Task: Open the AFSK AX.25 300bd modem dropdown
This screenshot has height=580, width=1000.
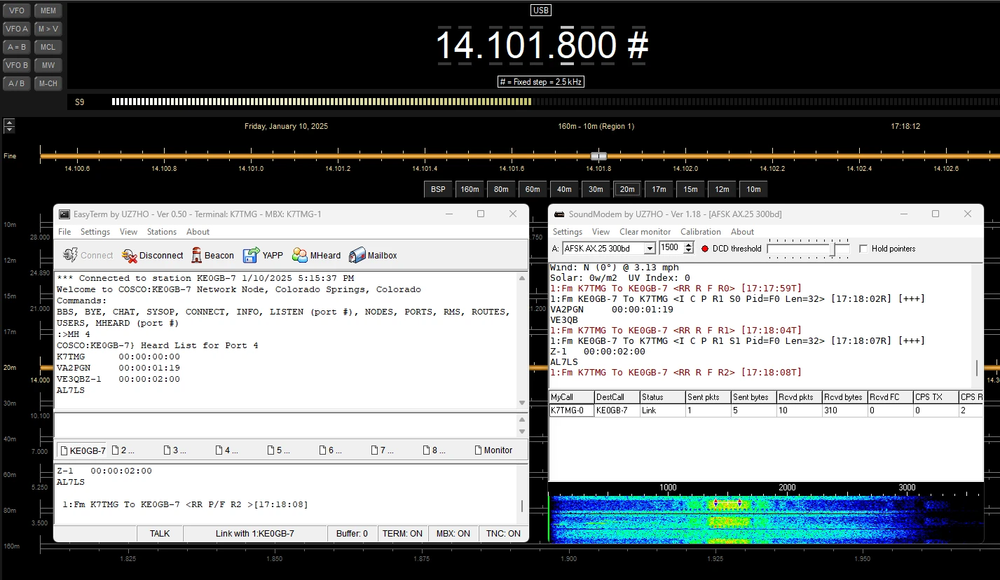Action: click(x=650, y=248)
